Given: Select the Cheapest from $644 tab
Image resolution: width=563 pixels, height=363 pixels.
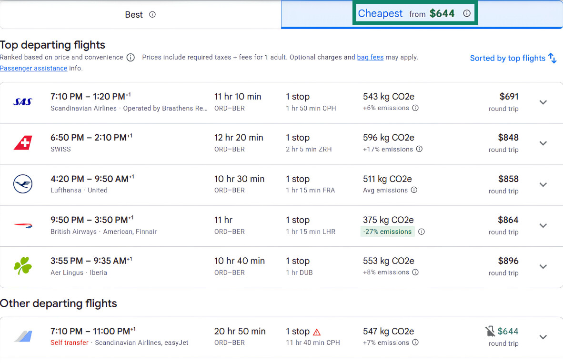Looking at the screenshot, I should pos(422,15).
